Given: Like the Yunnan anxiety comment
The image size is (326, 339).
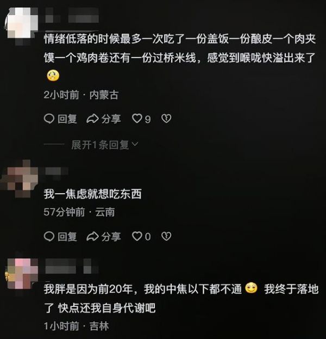Looking at the screenshot, I should point(141,237).
